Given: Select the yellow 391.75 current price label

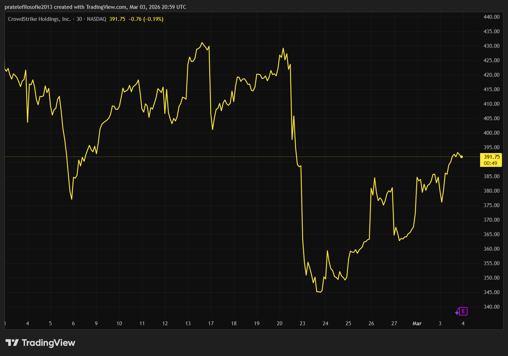Looking at the screenshot, I should pos(491,157).
